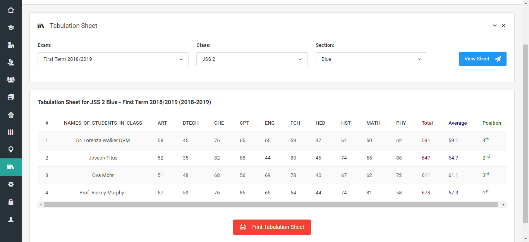The height and width of the screenshot is (242, 529).
Task: Click the Tabulation Sheet for JSS 2 Blue heading
Action: coord(124,103)
